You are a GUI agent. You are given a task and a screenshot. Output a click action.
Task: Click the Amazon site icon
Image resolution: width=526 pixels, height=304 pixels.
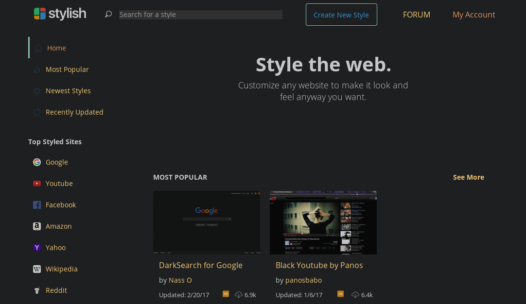[x=37, y=226]
